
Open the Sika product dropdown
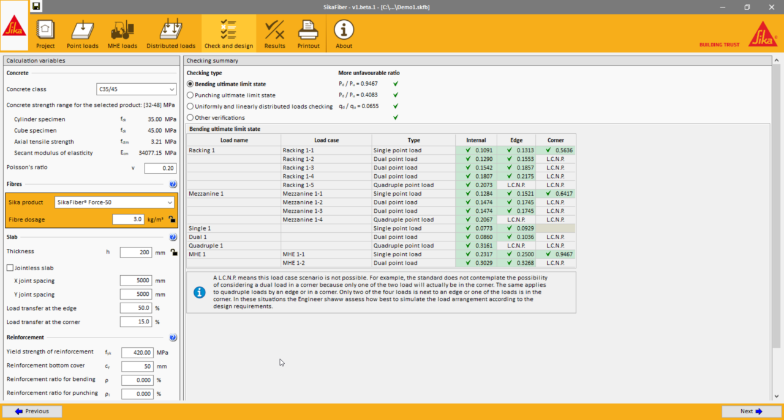coord(114,202)
